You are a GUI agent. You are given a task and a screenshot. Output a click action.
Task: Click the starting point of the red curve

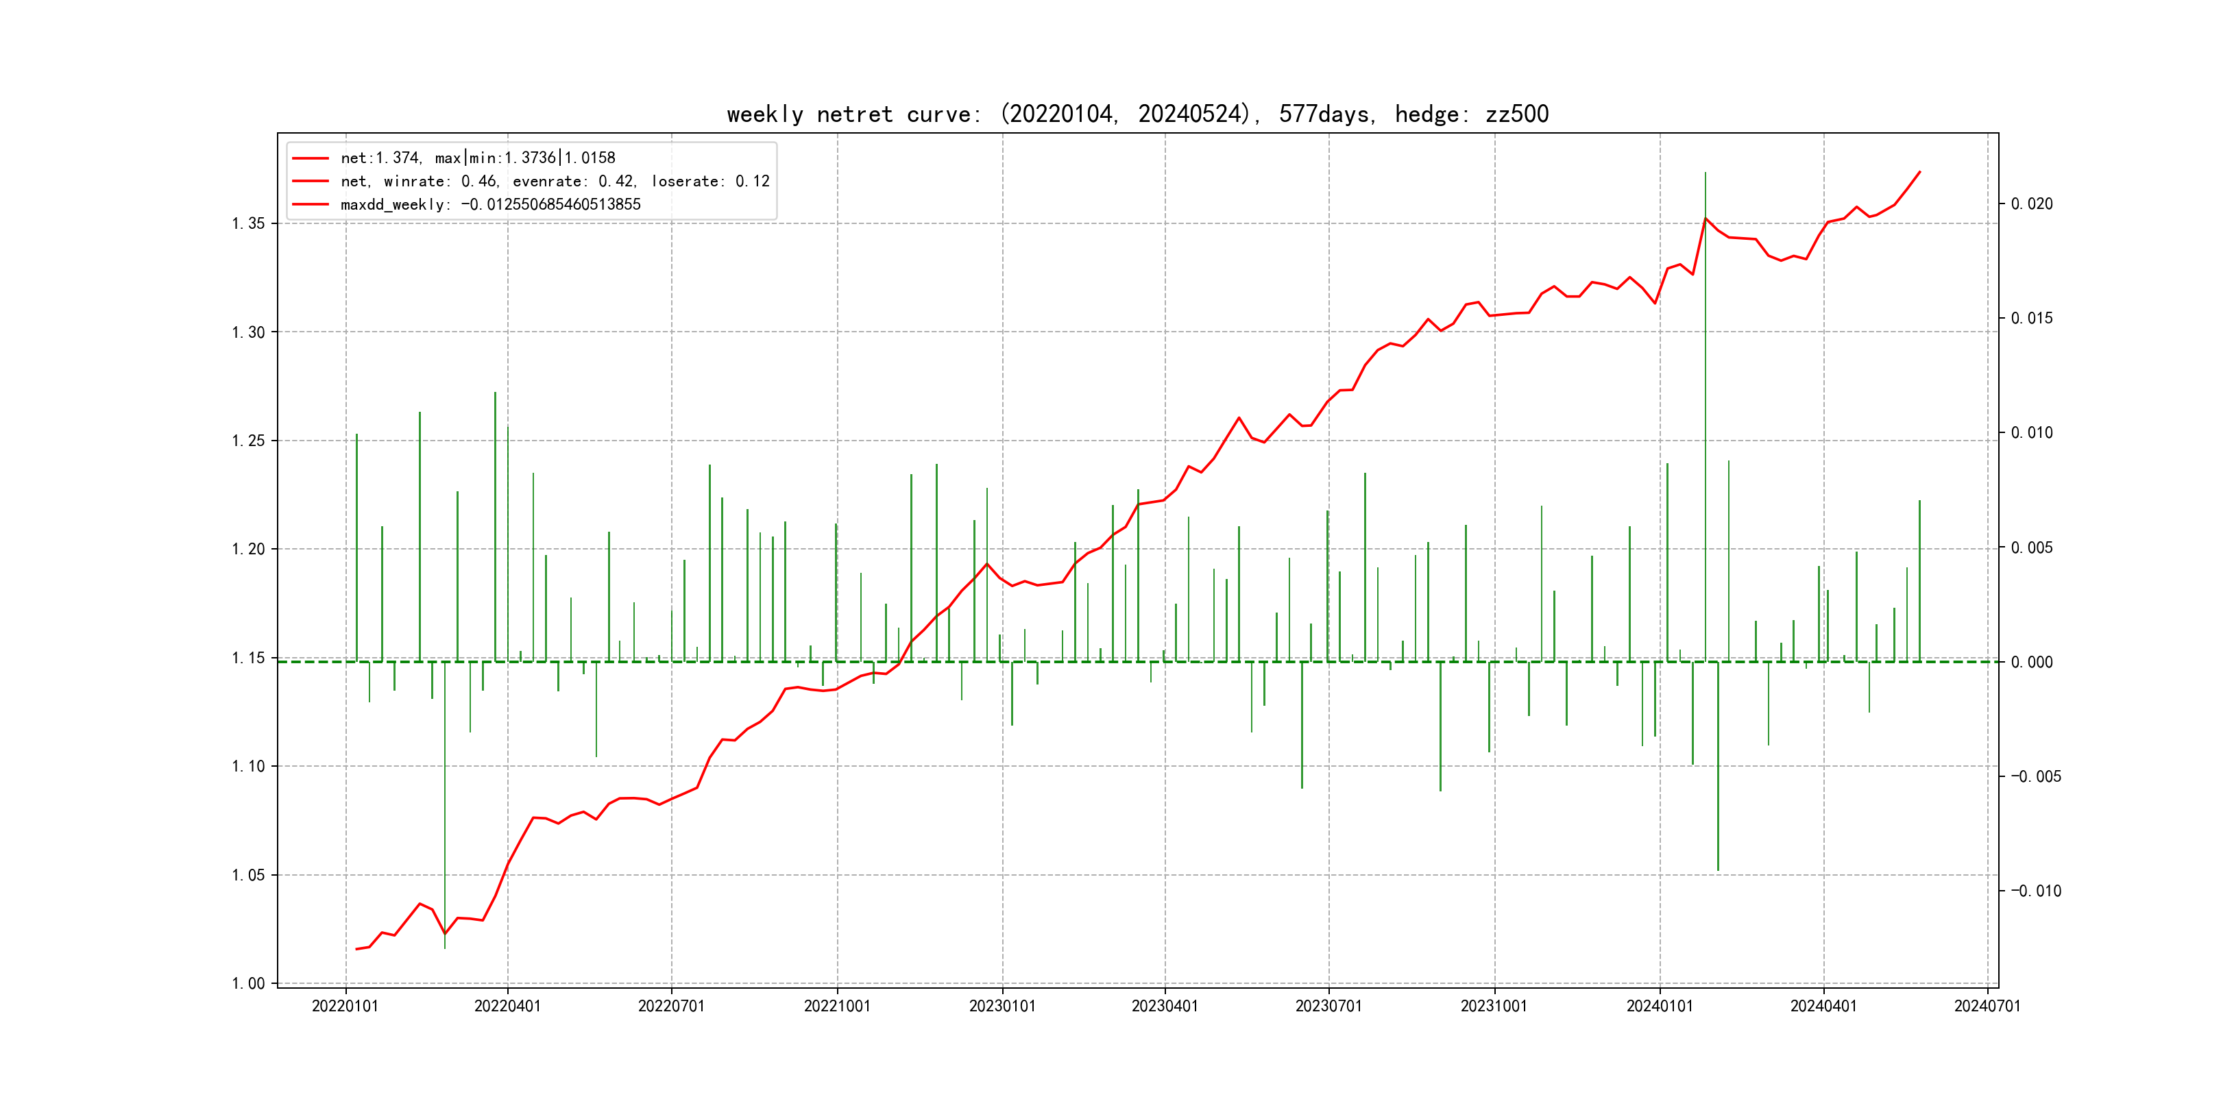(356, 949)
